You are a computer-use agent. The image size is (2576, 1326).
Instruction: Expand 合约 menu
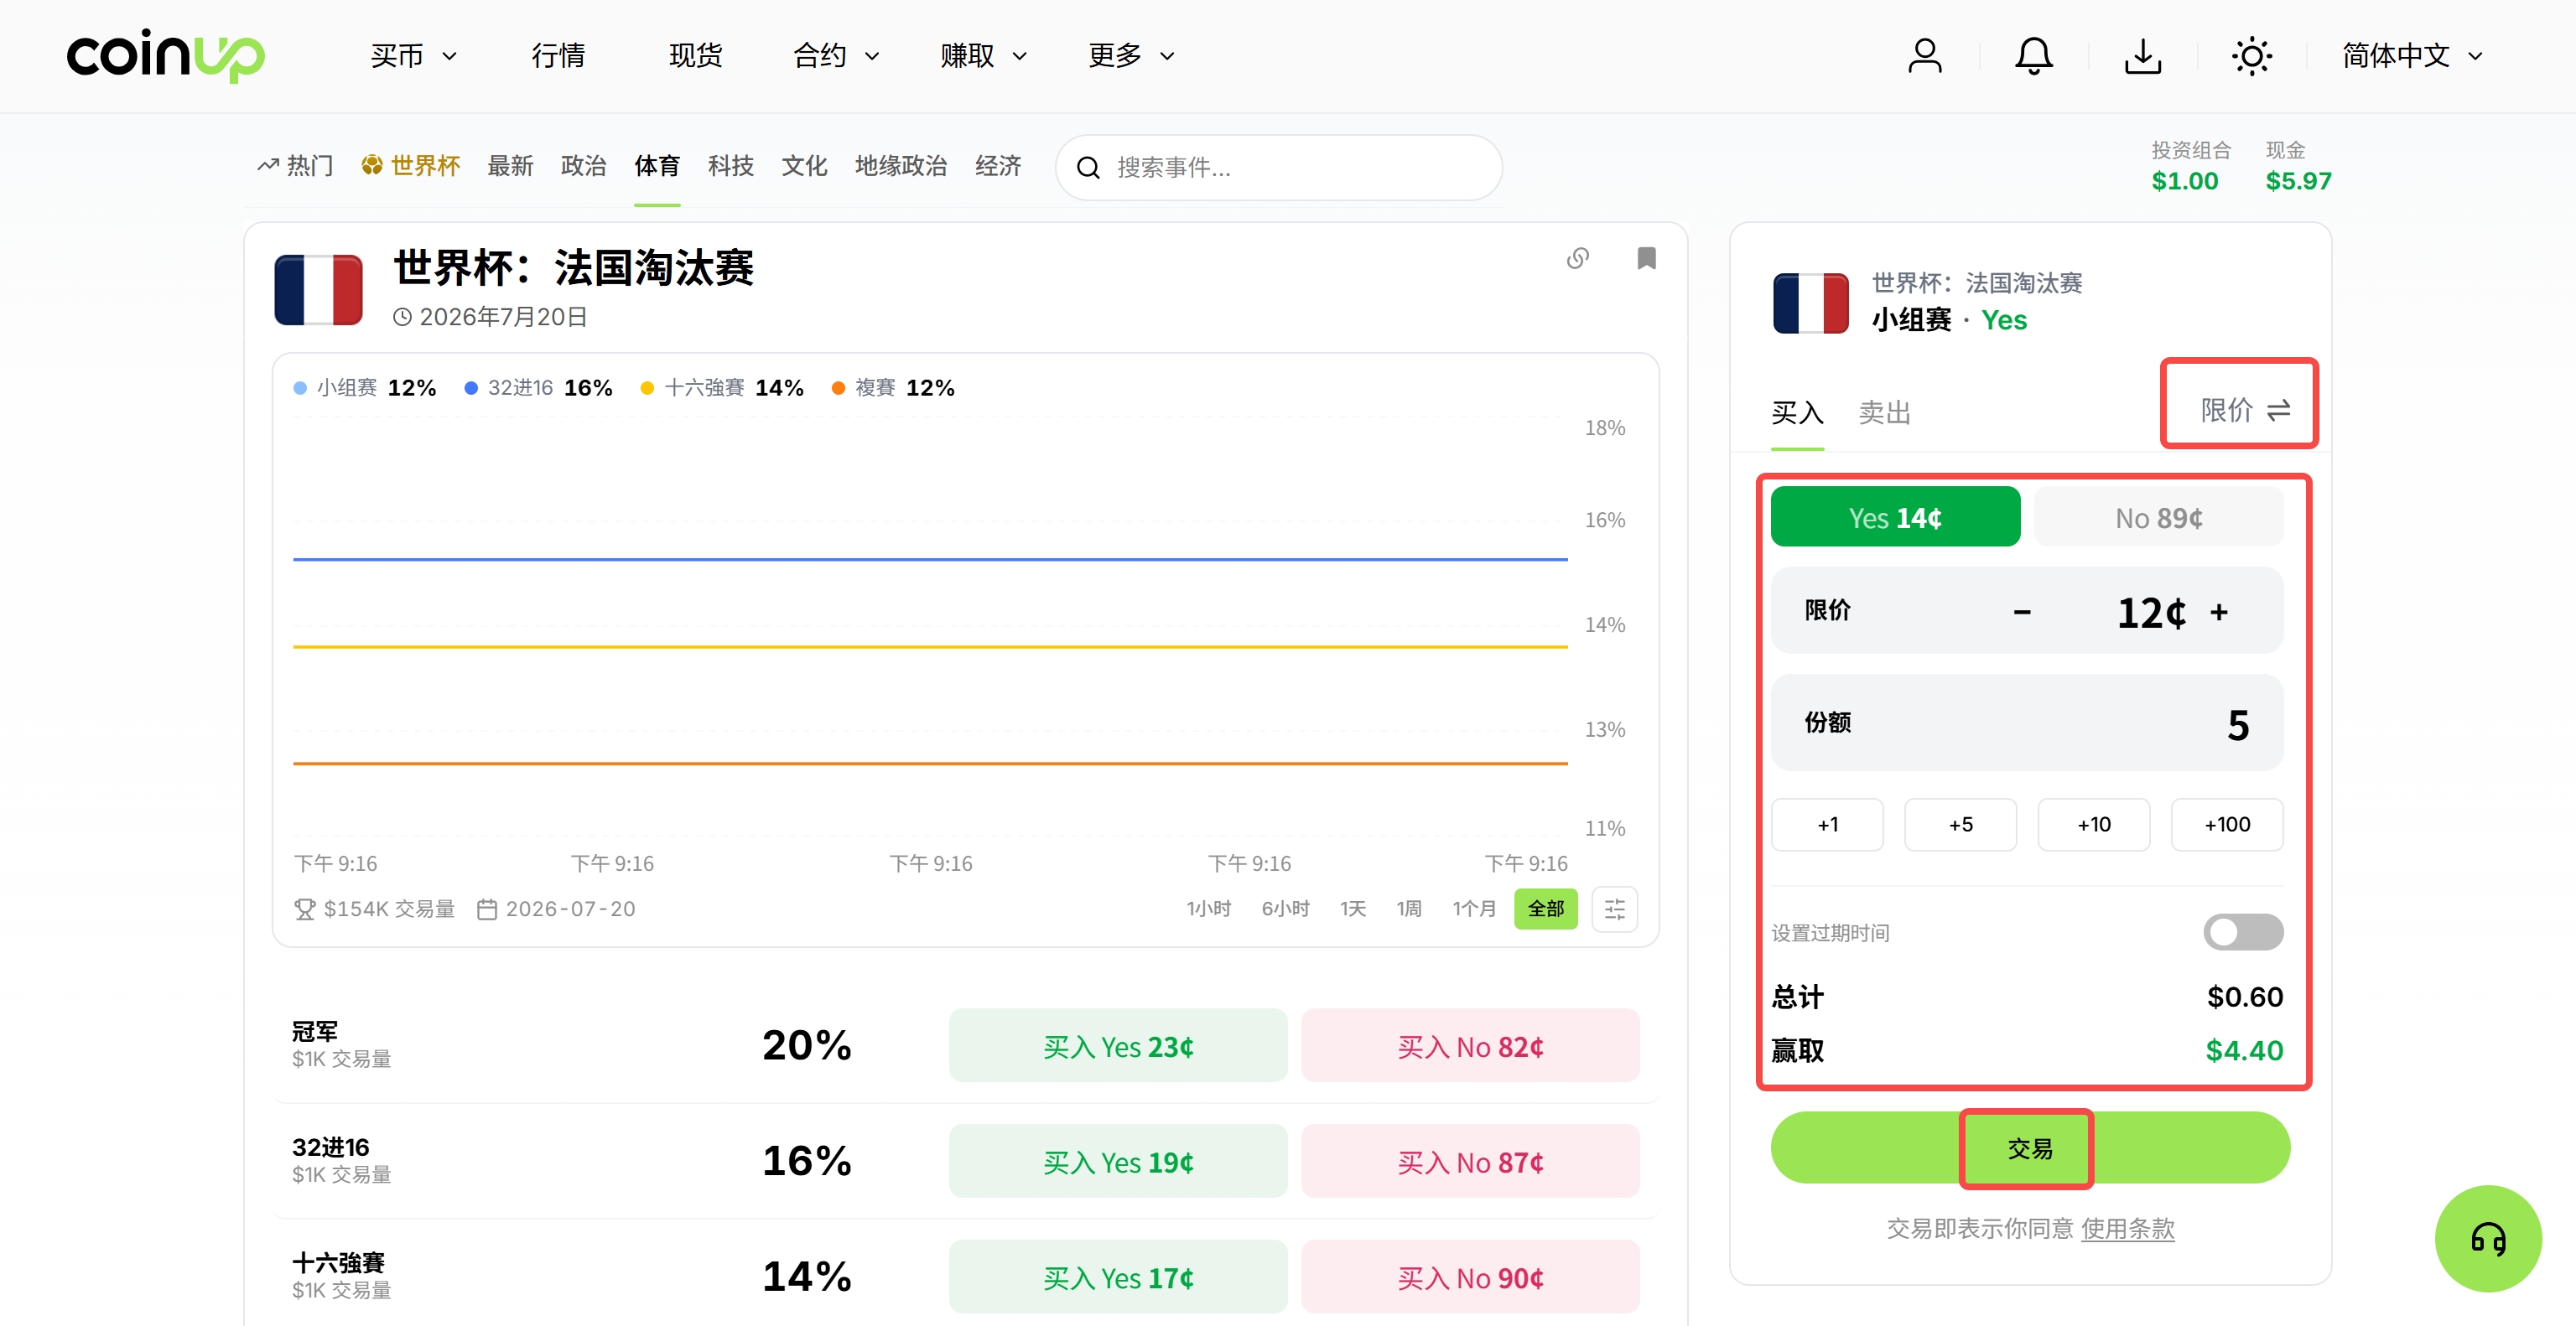(836, 56)
